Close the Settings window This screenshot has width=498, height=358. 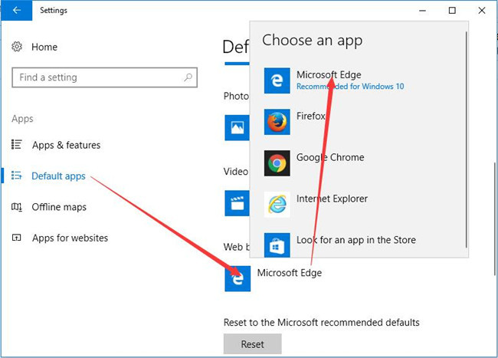tap(481, 11)
